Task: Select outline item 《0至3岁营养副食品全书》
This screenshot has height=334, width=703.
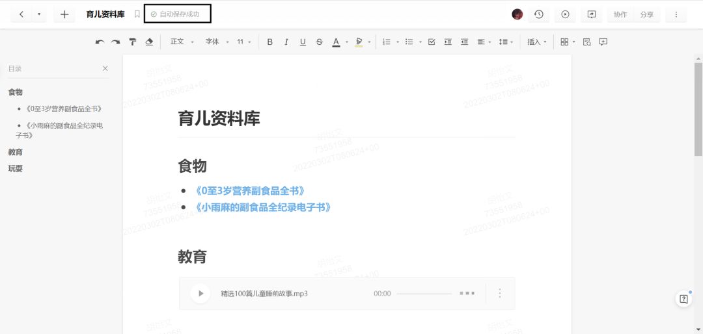Action: 64,109
